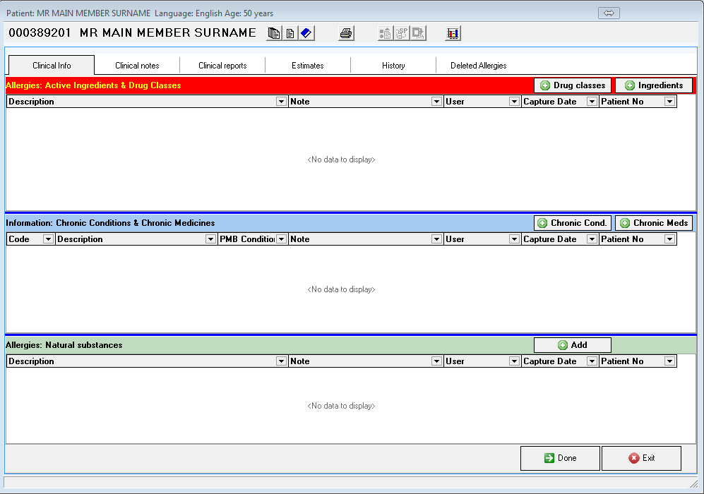The image size is (704, 494).
Task: Open the Code column filter dropdown
Action: click(x=48, y=239)
